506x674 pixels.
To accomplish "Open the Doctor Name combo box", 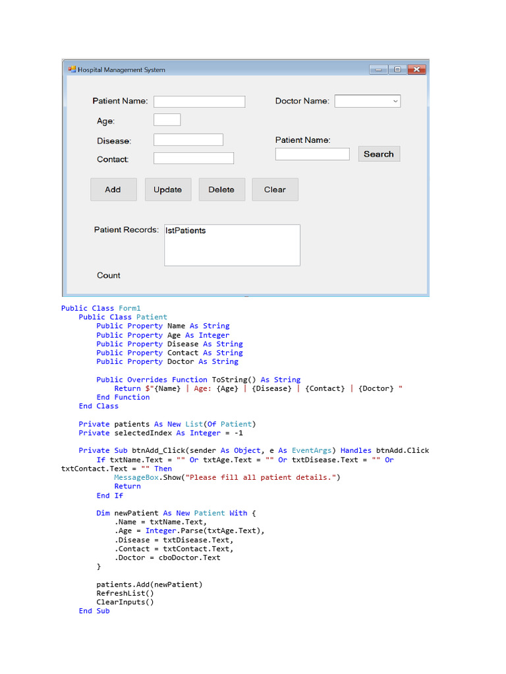I will tap(368, 101).
